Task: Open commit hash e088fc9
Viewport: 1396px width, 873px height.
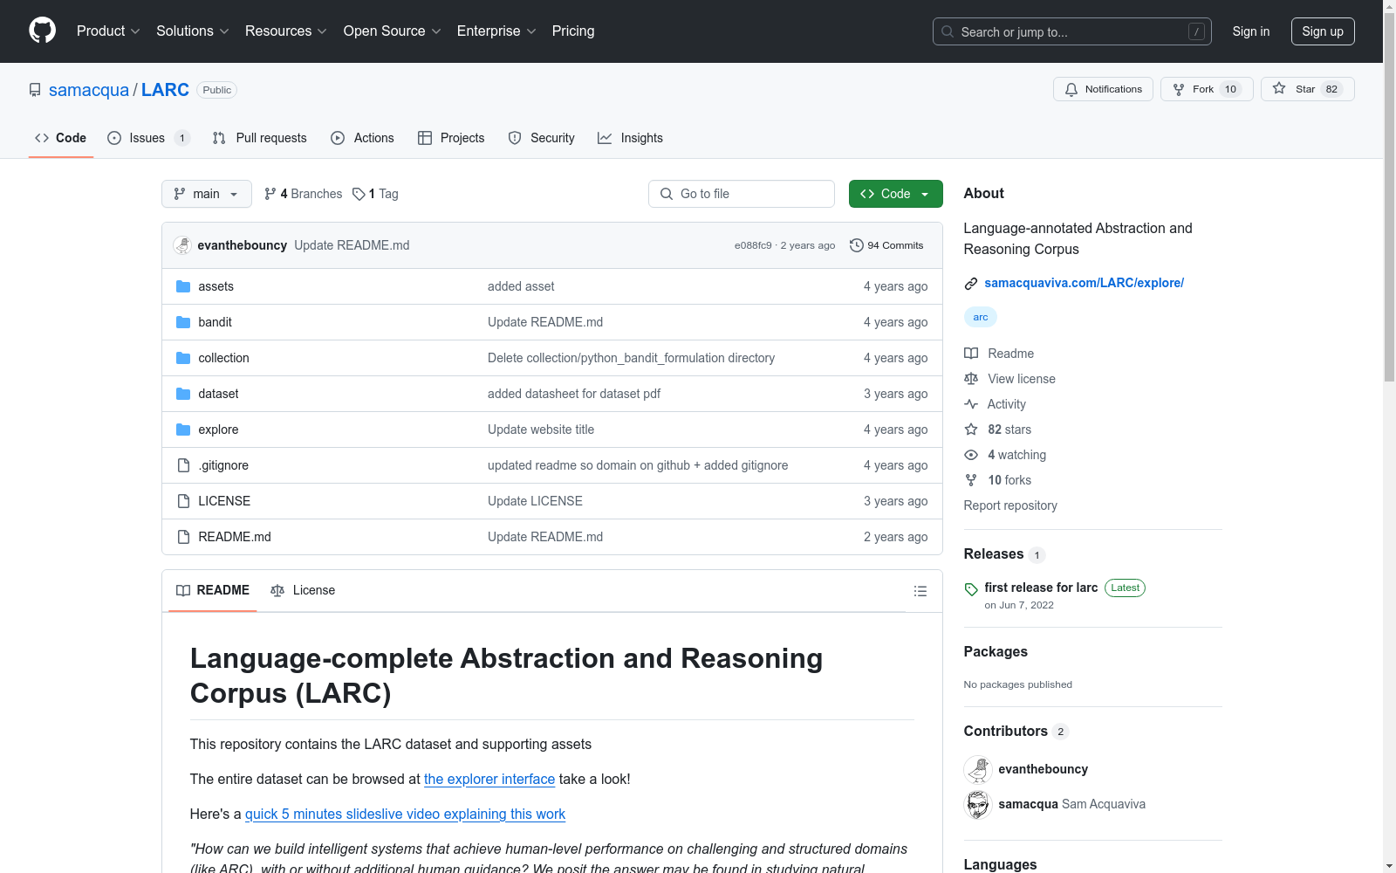Action: (753, 245)
